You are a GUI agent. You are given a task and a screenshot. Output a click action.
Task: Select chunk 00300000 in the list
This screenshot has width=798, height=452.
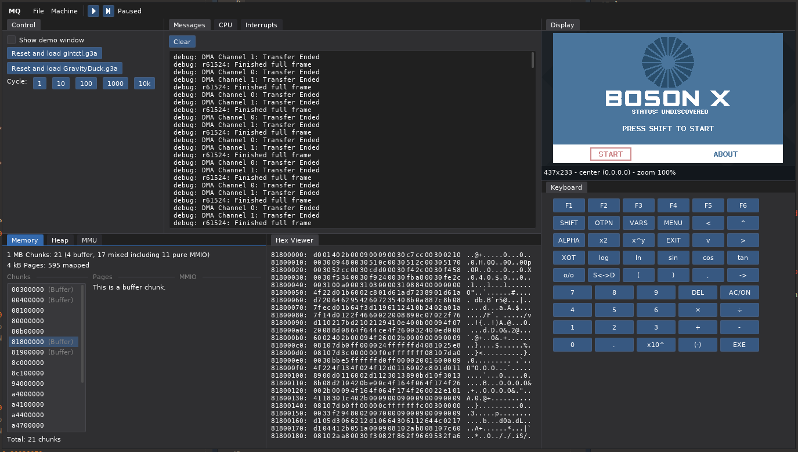pyautogui.click(x=44, y=290)
